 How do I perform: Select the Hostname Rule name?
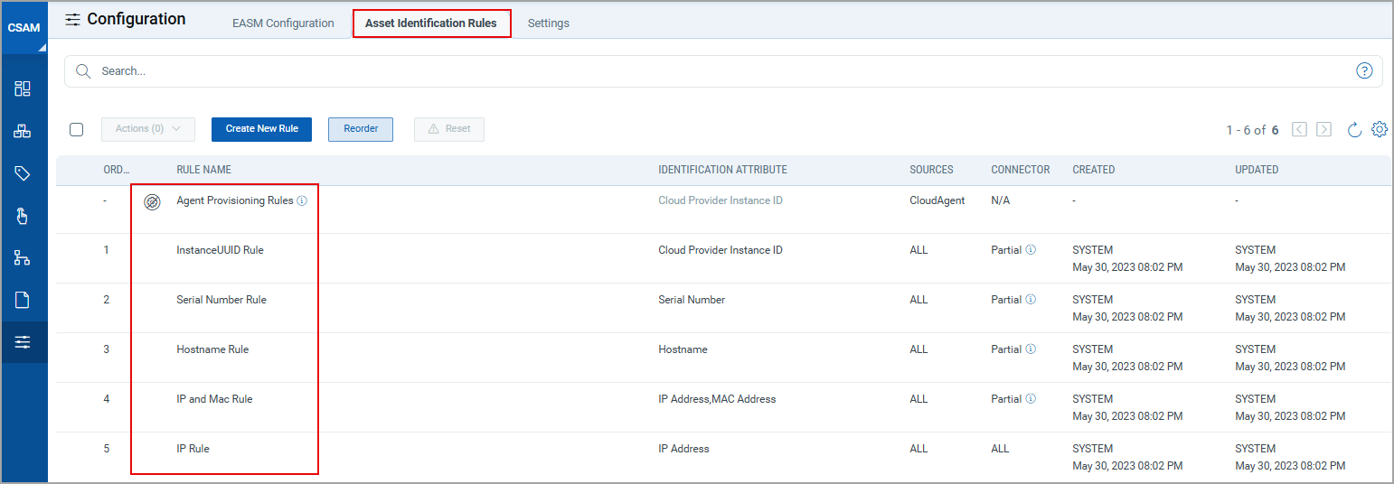click(x=212, y=349)
